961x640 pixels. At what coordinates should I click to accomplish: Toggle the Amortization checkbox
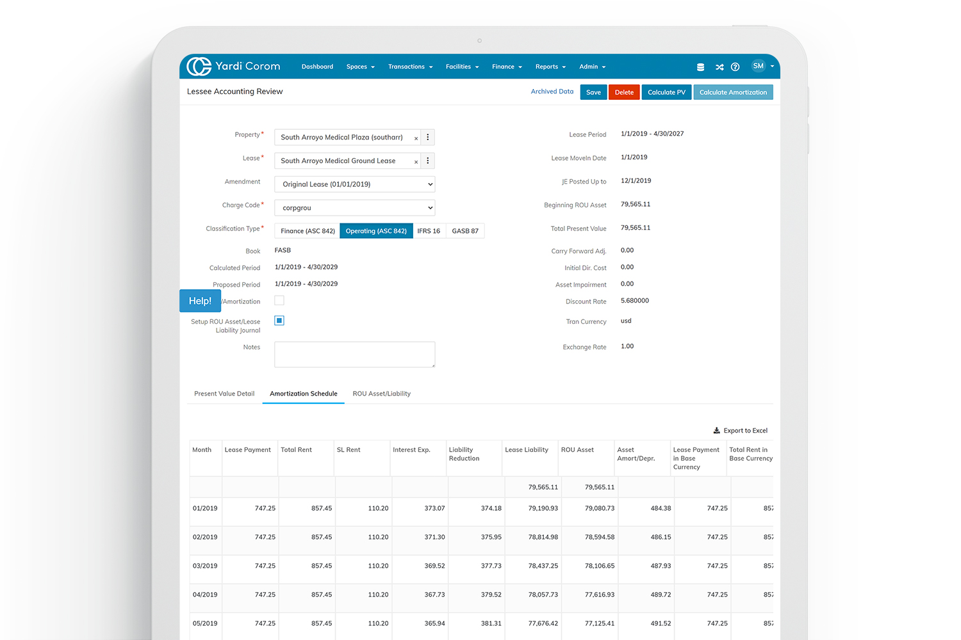coord(279,300)
